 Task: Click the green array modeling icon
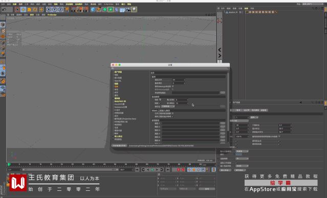tap(111, 10)
